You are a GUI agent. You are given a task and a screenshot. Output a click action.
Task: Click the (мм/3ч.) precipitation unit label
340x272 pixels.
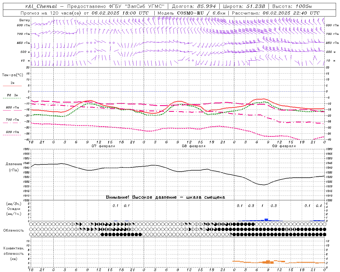pyautogui.click(x=14, y=204)
